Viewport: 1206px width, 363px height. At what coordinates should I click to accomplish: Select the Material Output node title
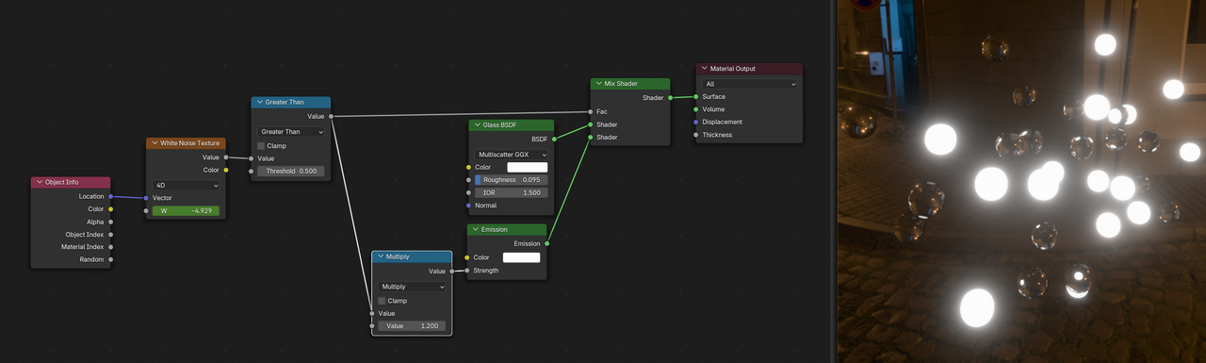pos(733,69)
